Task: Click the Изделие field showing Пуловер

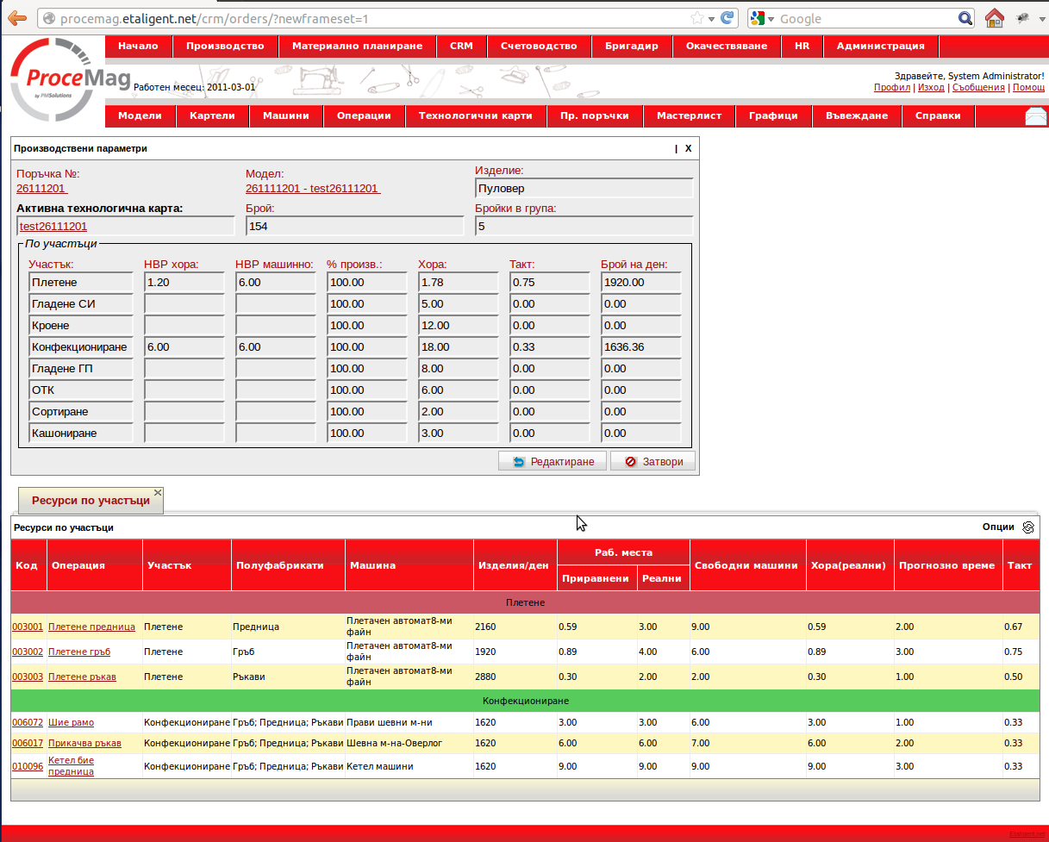Action: coord(584,188)
